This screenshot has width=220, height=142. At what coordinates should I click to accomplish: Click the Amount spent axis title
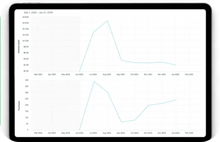click(x=19, y=46)
